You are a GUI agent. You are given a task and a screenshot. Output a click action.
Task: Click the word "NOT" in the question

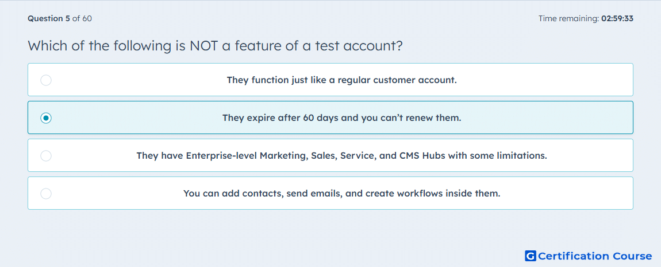point(203,45)
